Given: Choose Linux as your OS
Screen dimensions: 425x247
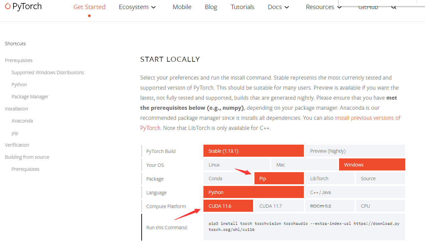Looking at the screenshot, I should coord(236,165).
